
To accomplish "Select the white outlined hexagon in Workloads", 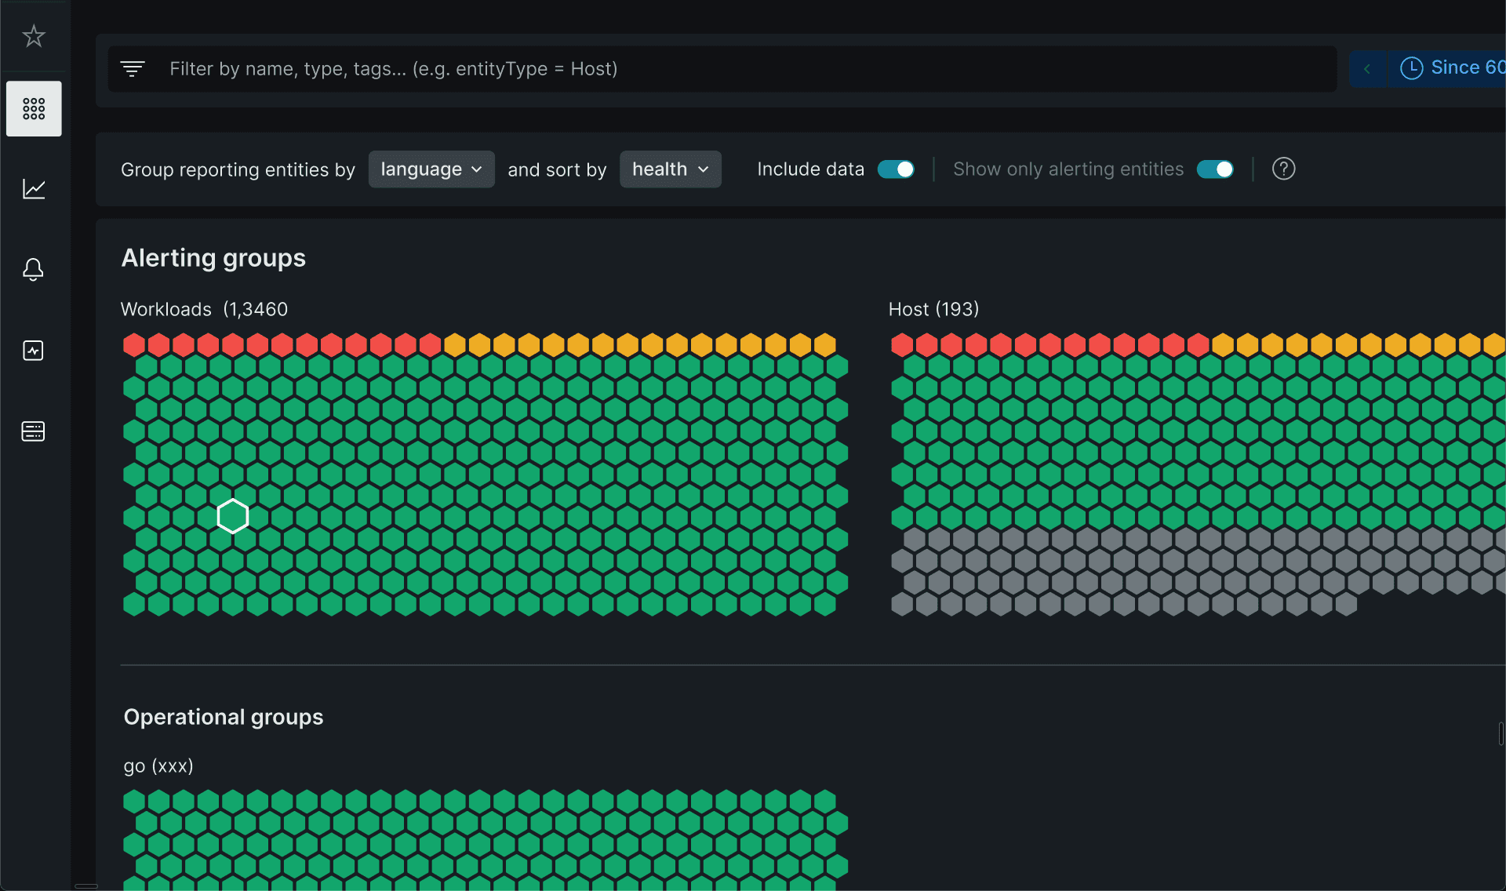I will coord(233,516).
